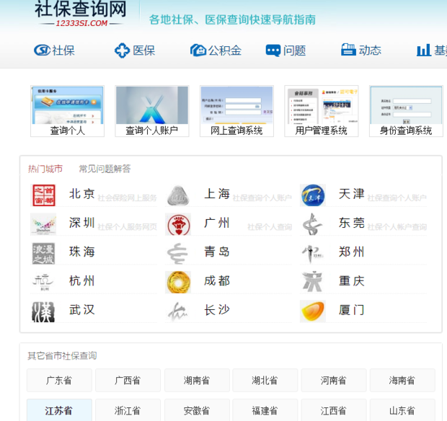Viewport: 447px width, 421px height.
Task: Click the 深圳 city link
Action: 81,223
